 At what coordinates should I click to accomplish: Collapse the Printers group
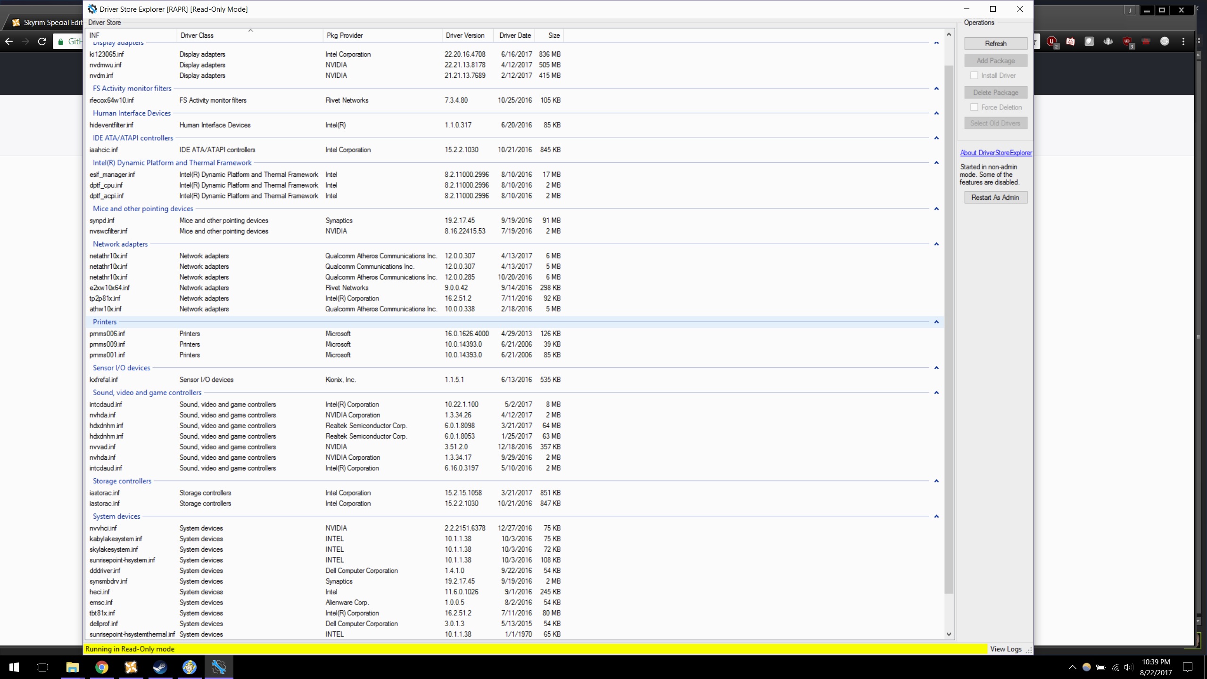(936, 322)
